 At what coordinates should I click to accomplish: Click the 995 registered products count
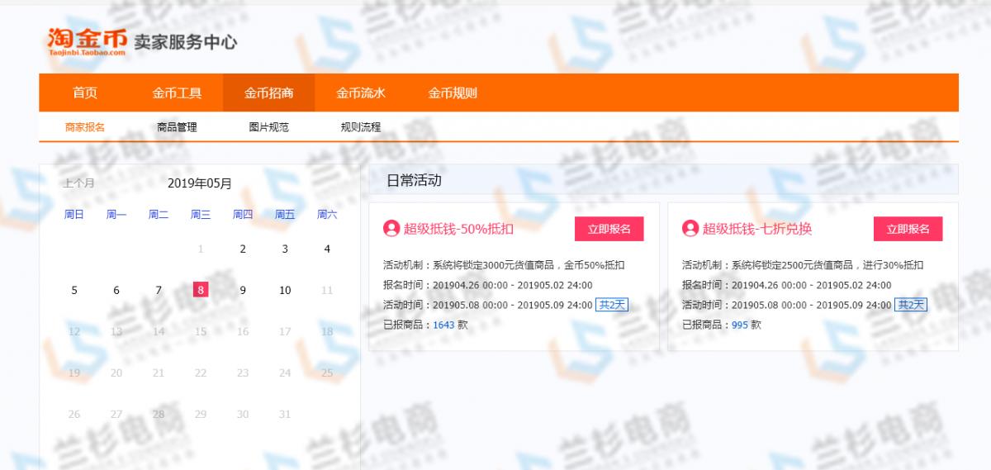coord(740,325)
